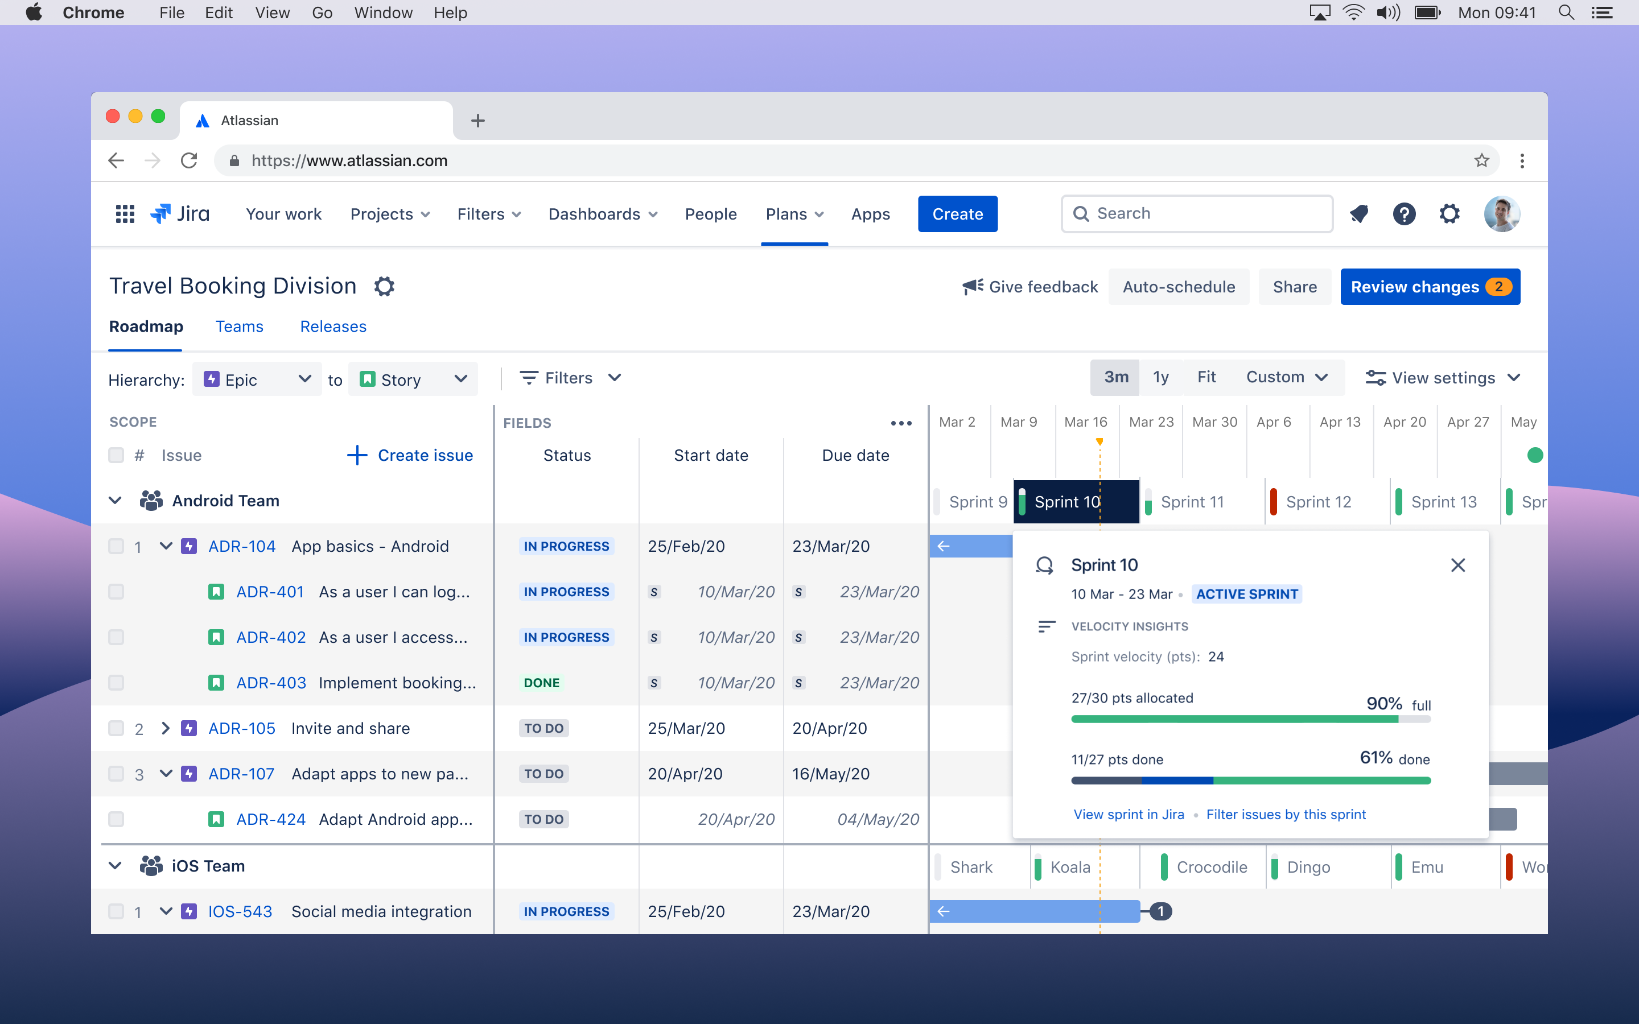Open the Jira app switcher grid icon

click(124, 214)
